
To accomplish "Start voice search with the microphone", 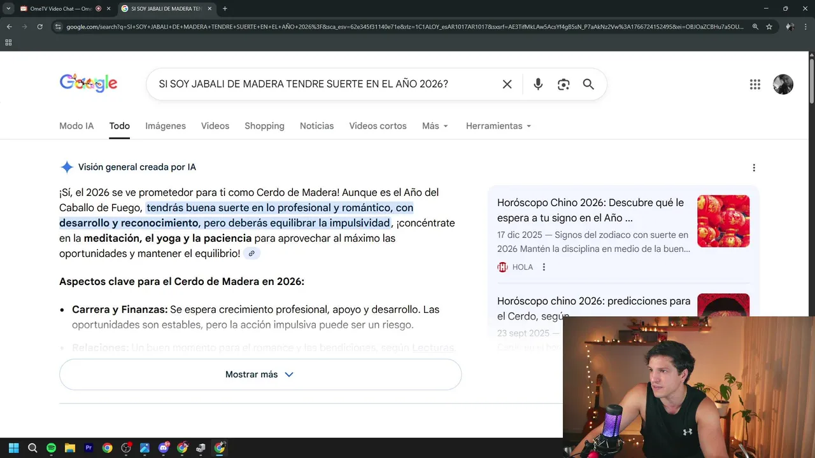I will click(538, 84).
